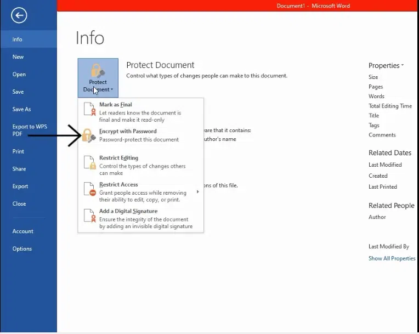Choose Save As in the sidebar

pos(29,109)
